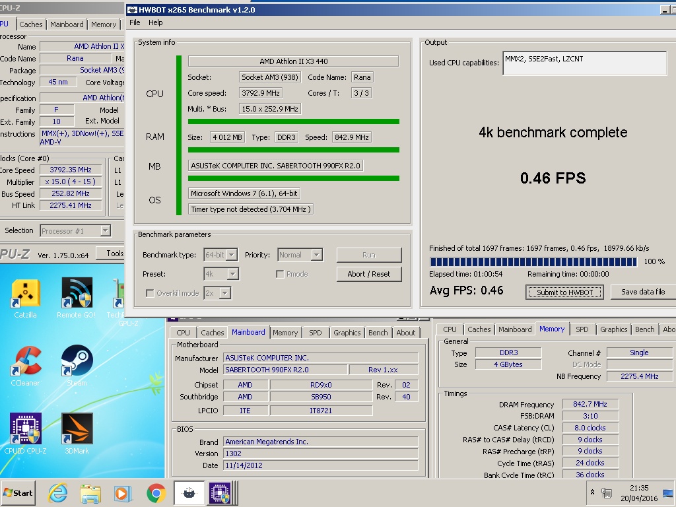Switch to Memory tab in top-left CPU-Z
The width and height of the screenshot is (676, 507).
(104, 24)
